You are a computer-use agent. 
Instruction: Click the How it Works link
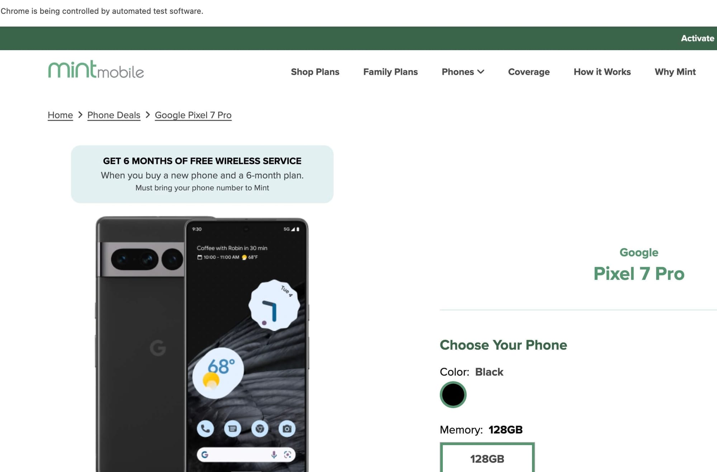coord(602,72)
